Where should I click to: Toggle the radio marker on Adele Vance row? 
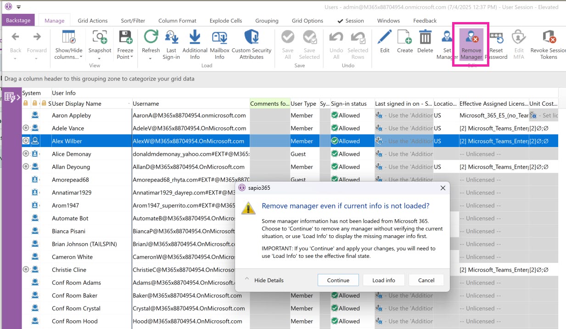coord(26,128)
